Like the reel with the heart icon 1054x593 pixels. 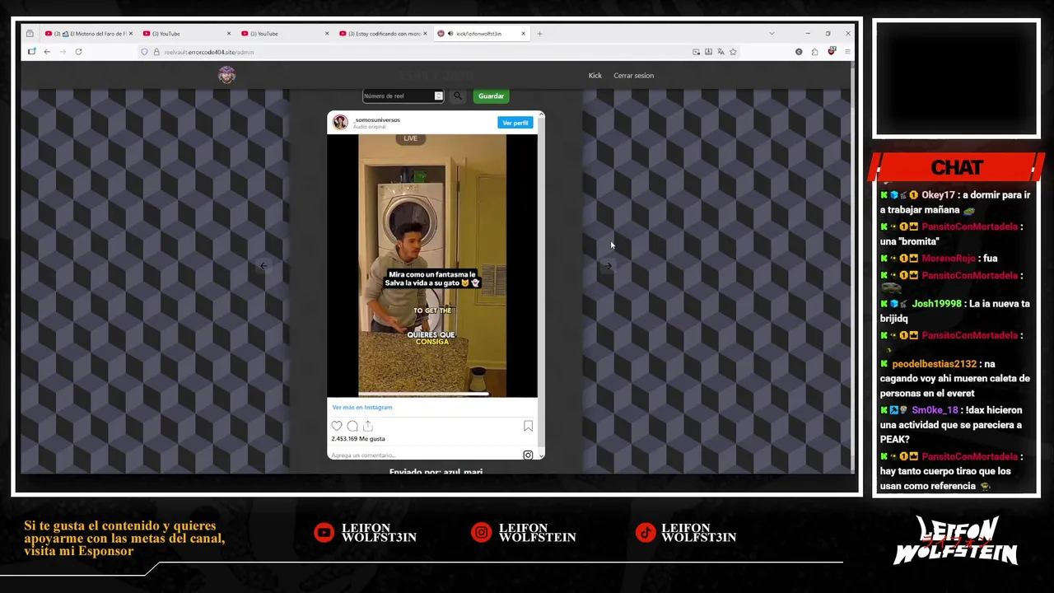[x=337, y=426]
